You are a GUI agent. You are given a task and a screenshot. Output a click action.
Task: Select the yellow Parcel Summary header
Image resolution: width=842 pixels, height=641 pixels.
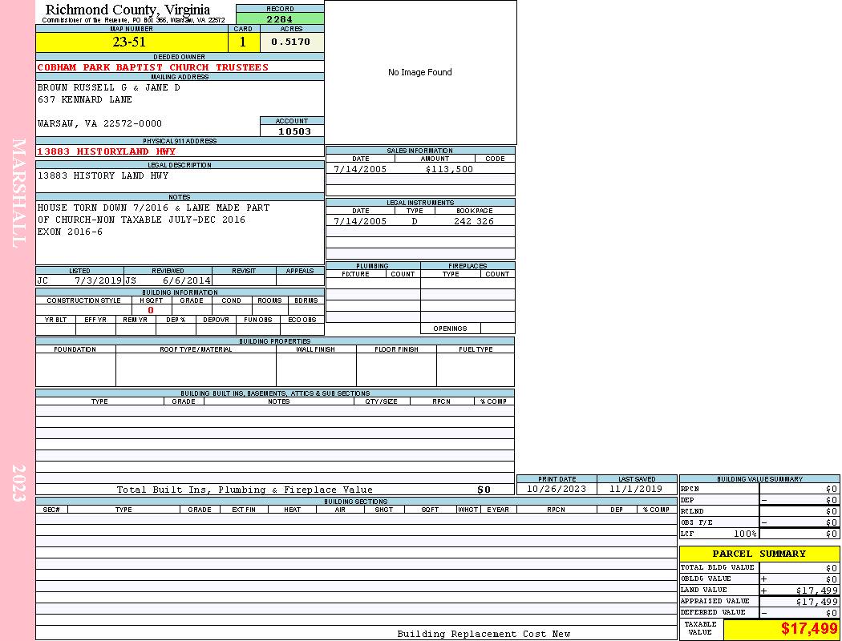(759, 554)
